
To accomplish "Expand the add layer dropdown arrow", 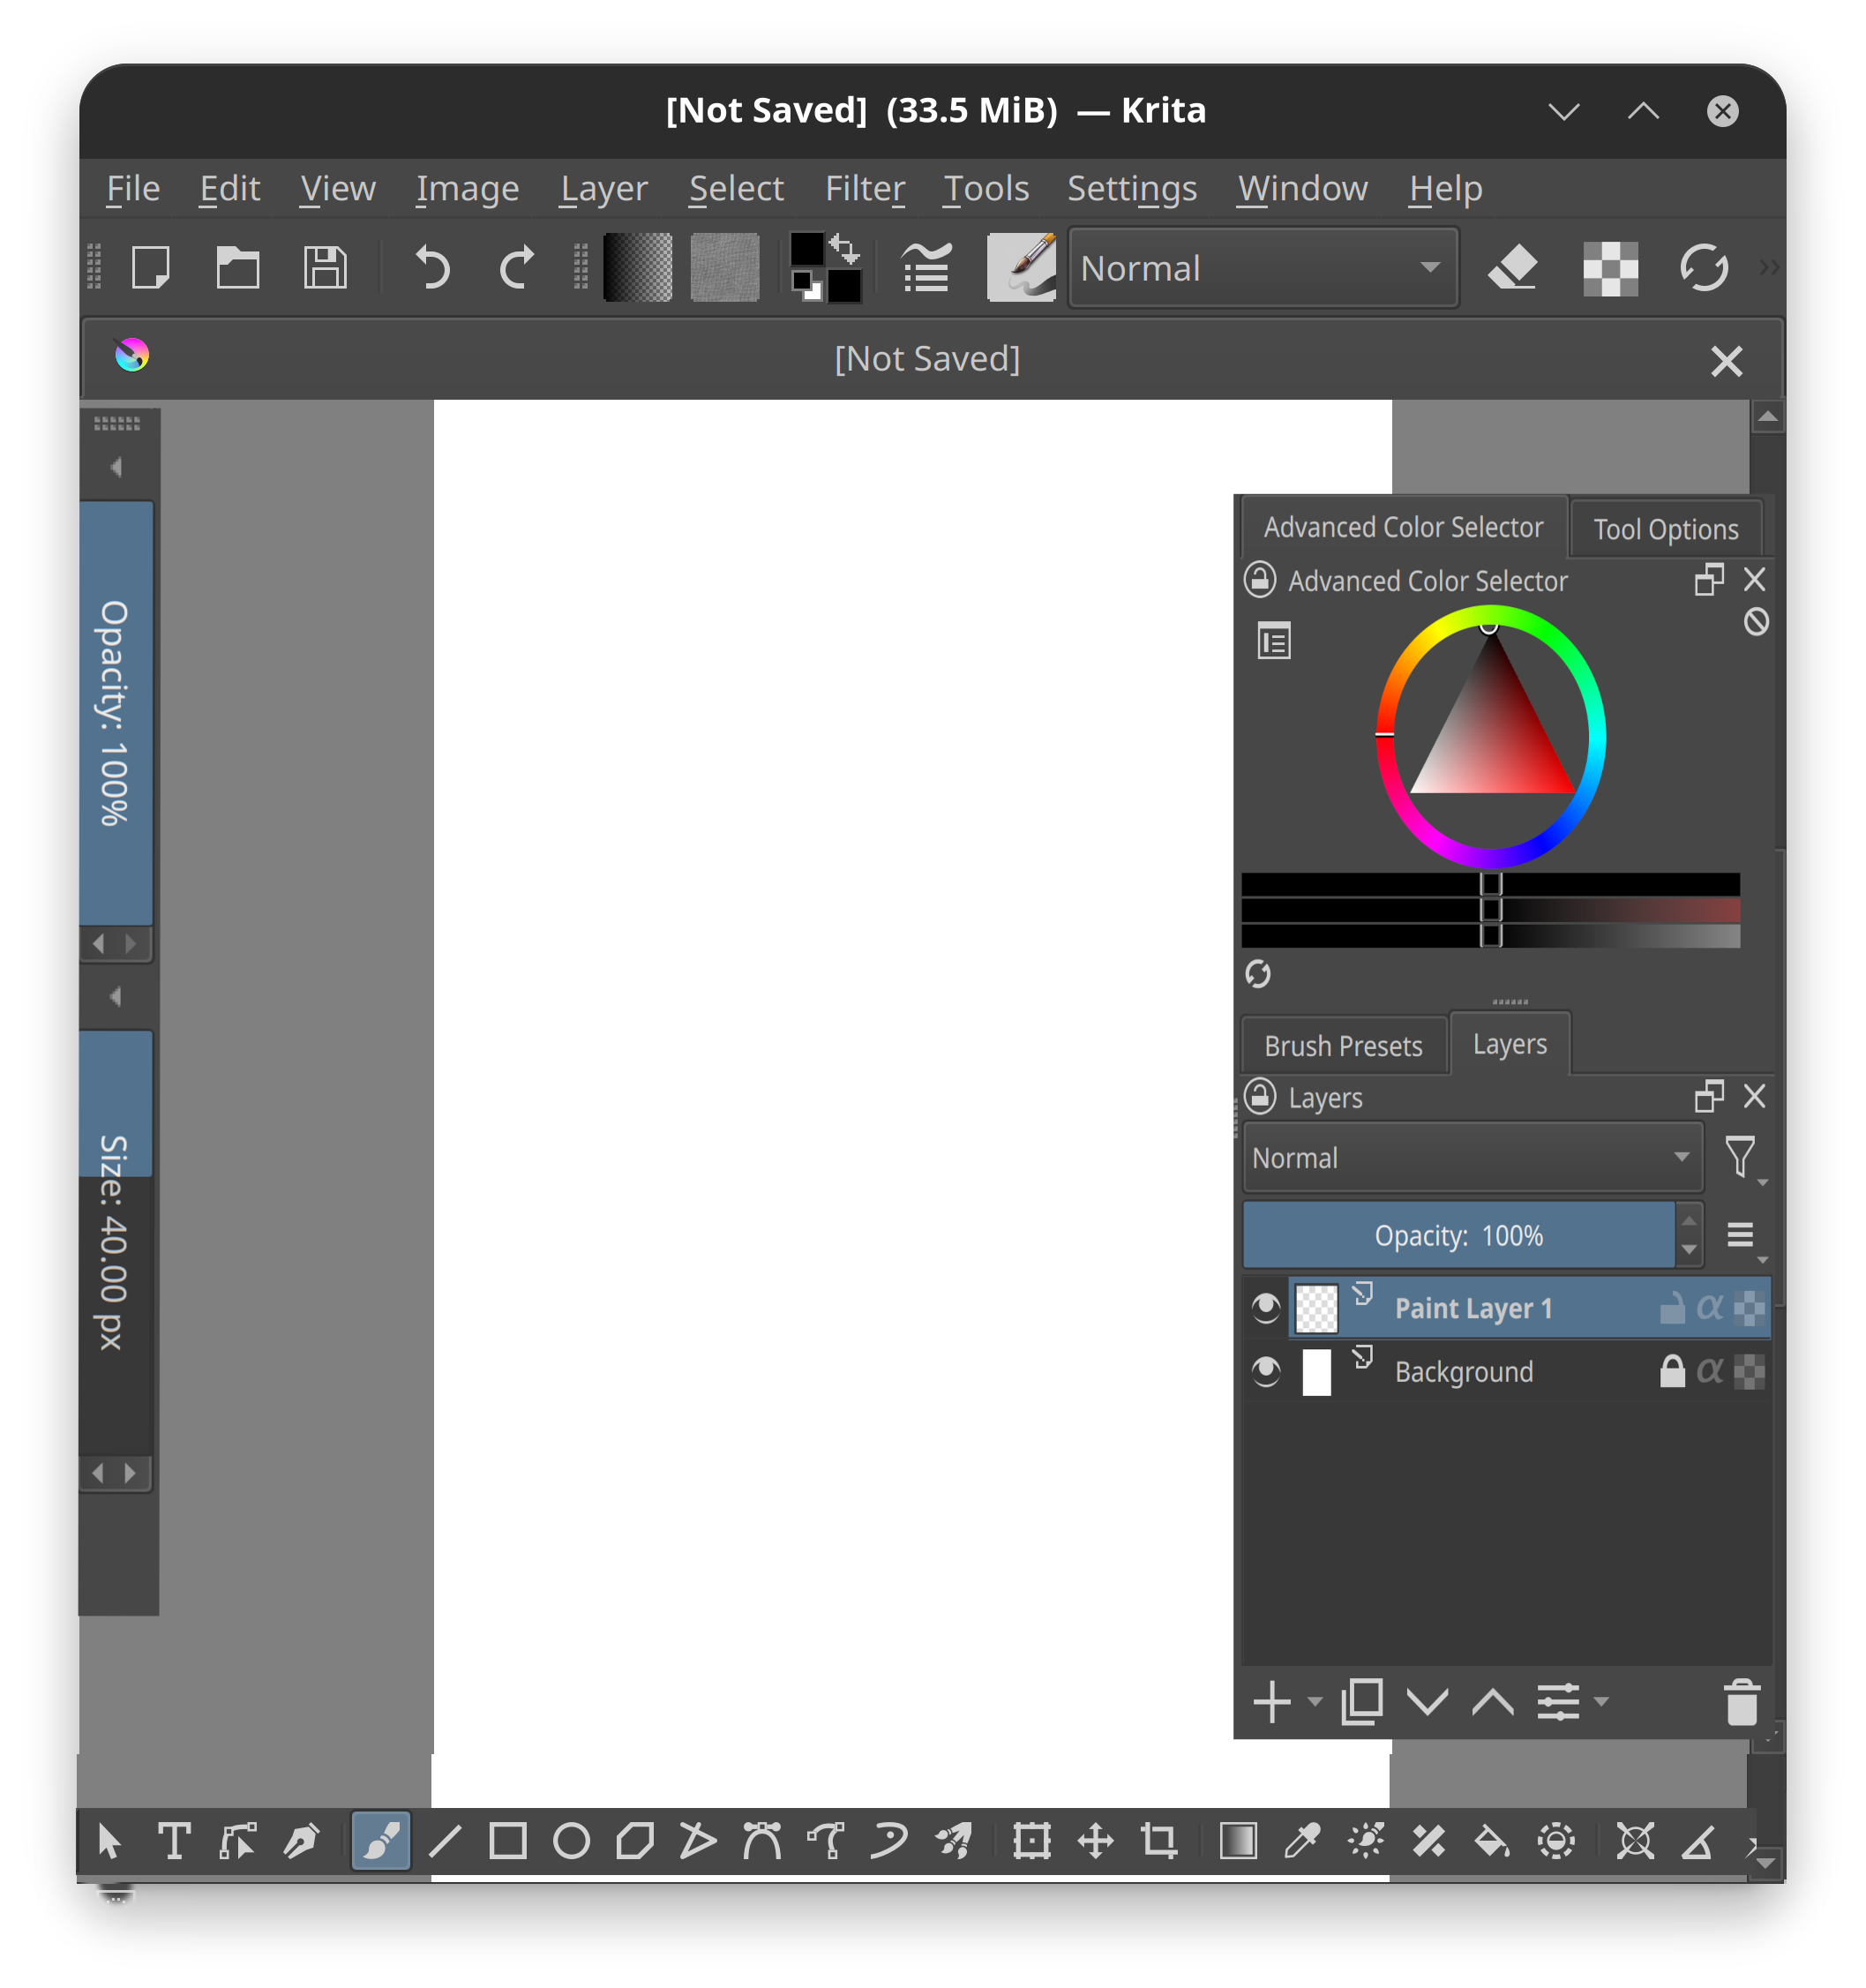I will [1315, 1702].
